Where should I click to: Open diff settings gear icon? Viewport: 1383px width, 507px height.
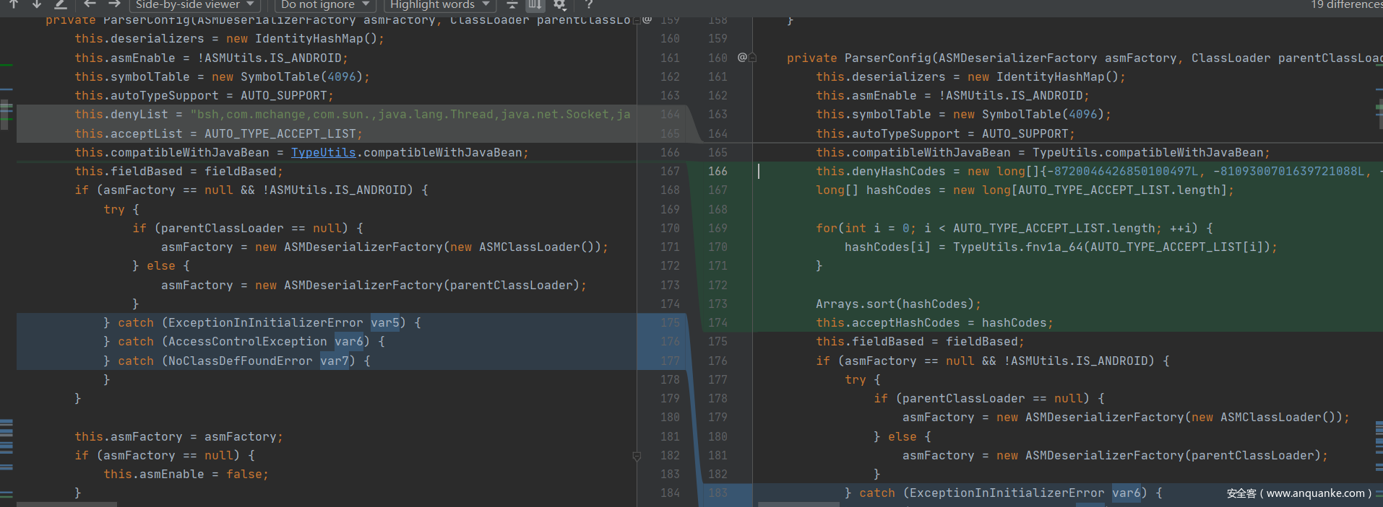click(559, 4)
